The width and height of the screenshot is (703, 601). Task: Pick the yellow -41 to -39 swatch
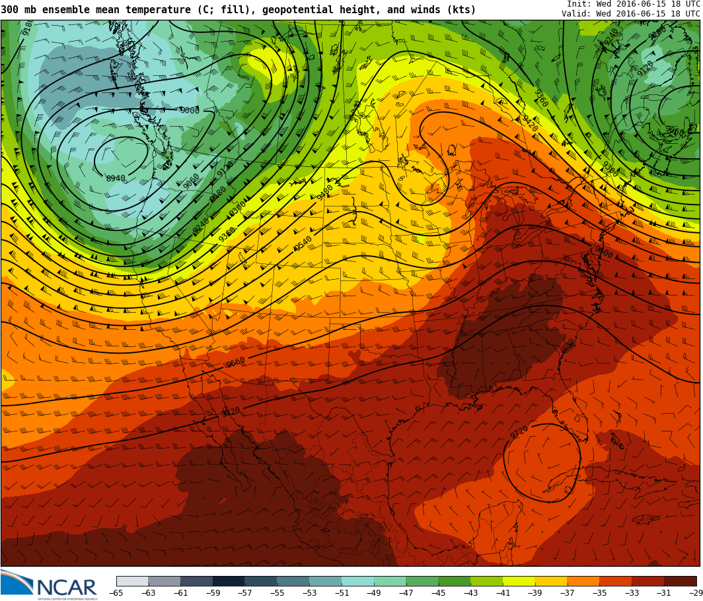point(519,581)
